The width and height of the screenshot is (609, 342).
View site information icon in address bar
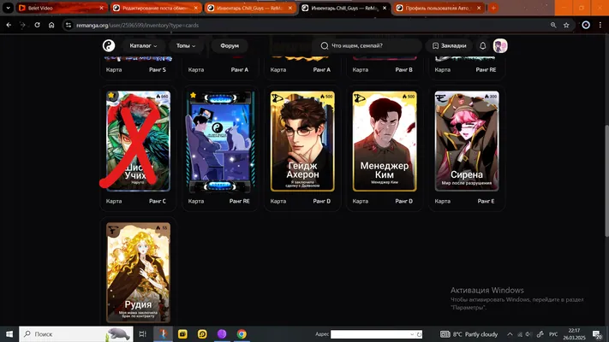pyautogui.click(x=69, y=25)
